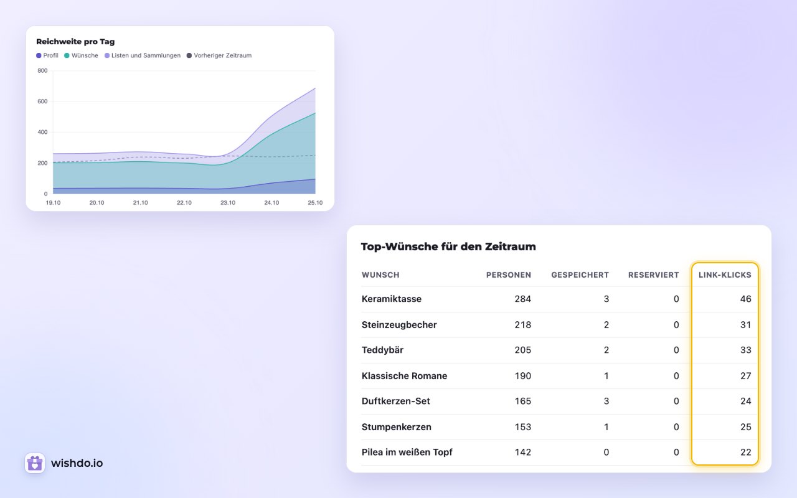Click the 190 Personen value

(523, 376)
